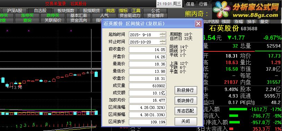Click the yellow 我选 button
The width and height of the screenshot is (282, 131).
(x=111, y=11)
